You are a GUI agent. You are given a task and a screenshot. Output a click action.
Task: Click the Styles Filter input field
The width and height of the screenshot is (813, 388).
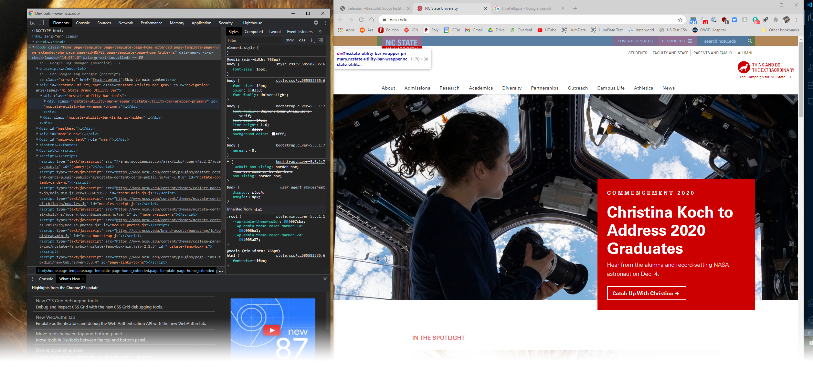254,40
